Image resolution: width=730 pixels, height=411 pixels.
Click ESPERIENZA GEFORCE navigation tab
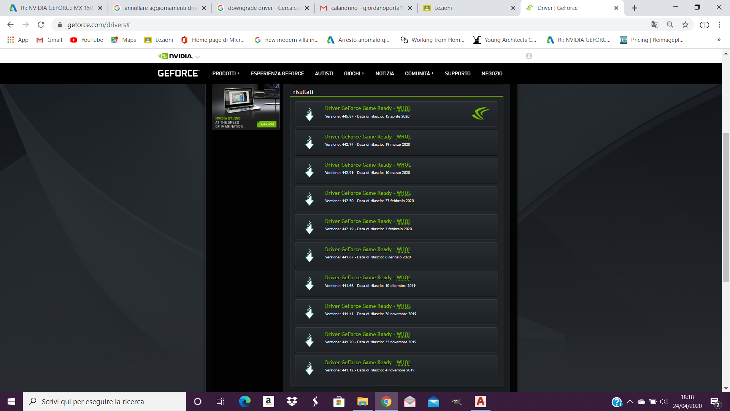(277, 73)
